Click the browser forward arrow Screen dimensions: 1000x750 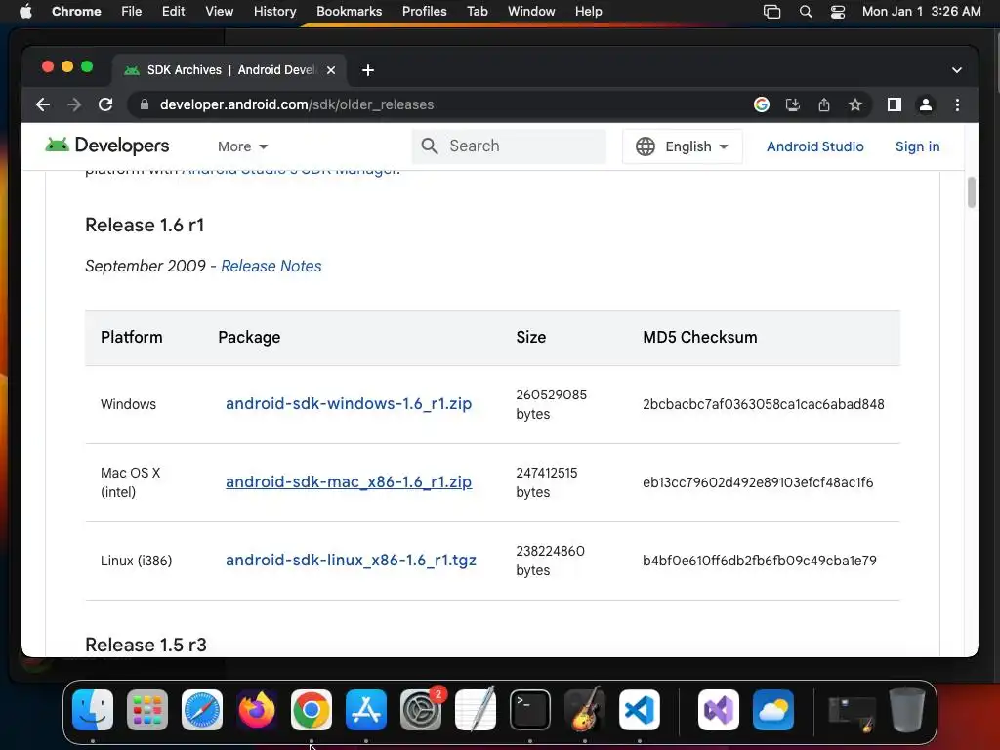pos(74,104)
